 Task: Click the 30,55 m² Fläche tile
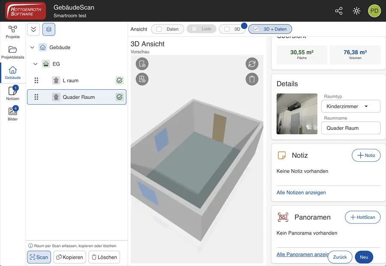pos(302,54)
